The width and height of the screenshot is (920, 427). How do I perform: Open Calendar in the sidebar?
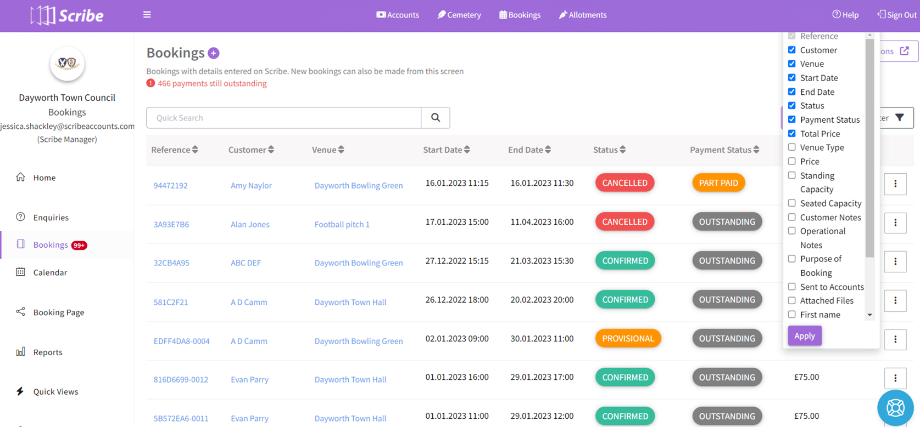pyautogui.click(x=50, y=272)
